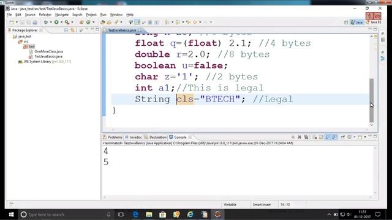Click Remove All Terminated Launches in Console
Screen dimensions: 392x220
[306, 137]
